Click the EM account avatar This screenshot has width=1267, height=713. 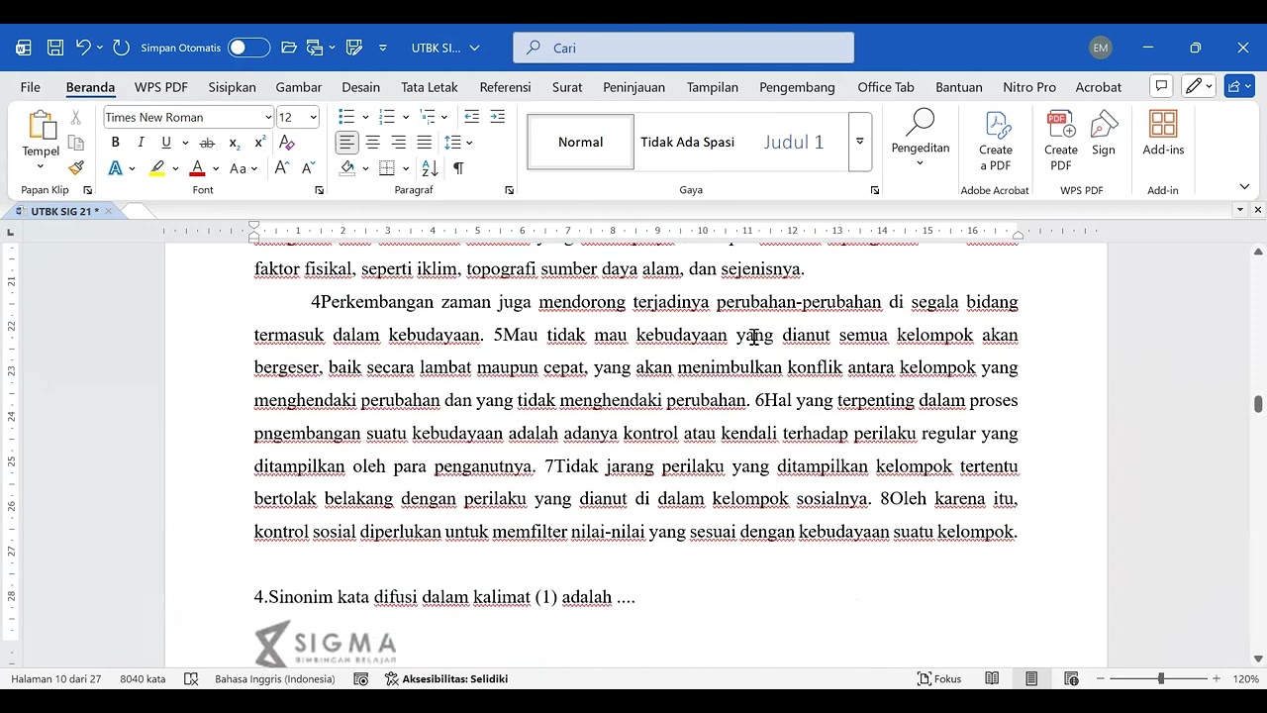(x=1100, y=48)
